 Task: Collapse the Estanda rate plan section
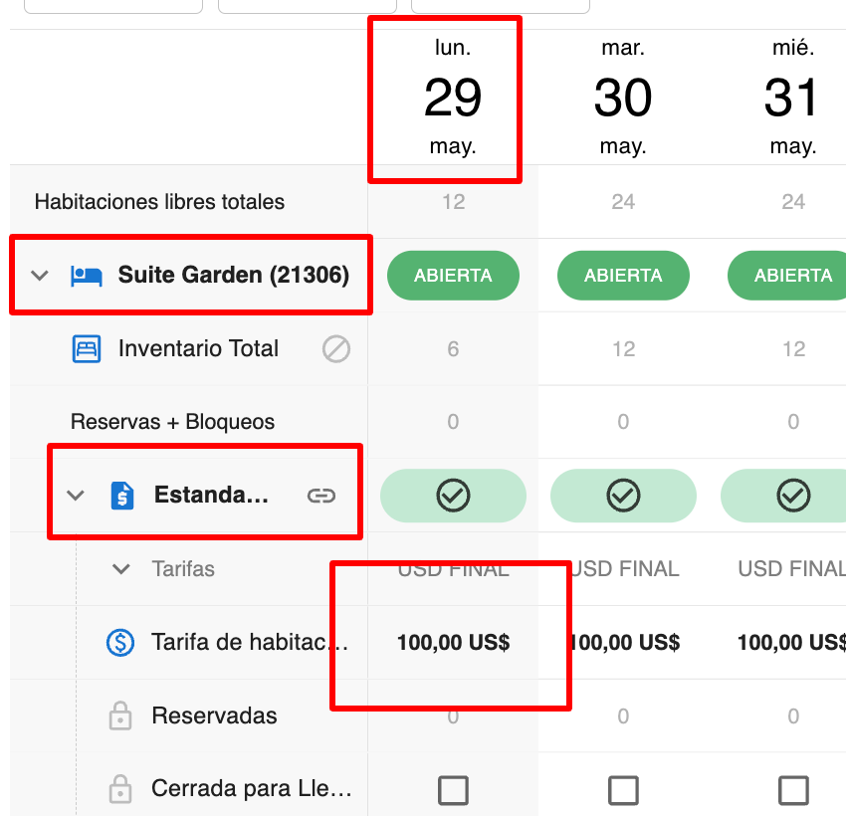click(77, 495)
